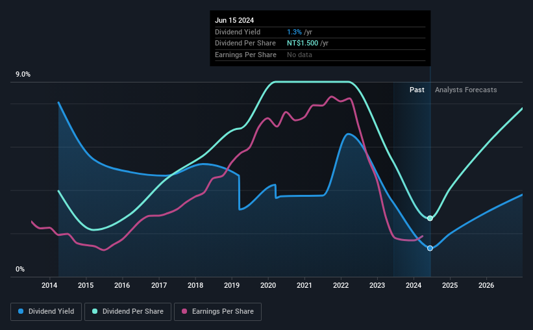Click the 2020 x-axis label
The width and height of the screenshot is (533, 330).
point(268,285)
